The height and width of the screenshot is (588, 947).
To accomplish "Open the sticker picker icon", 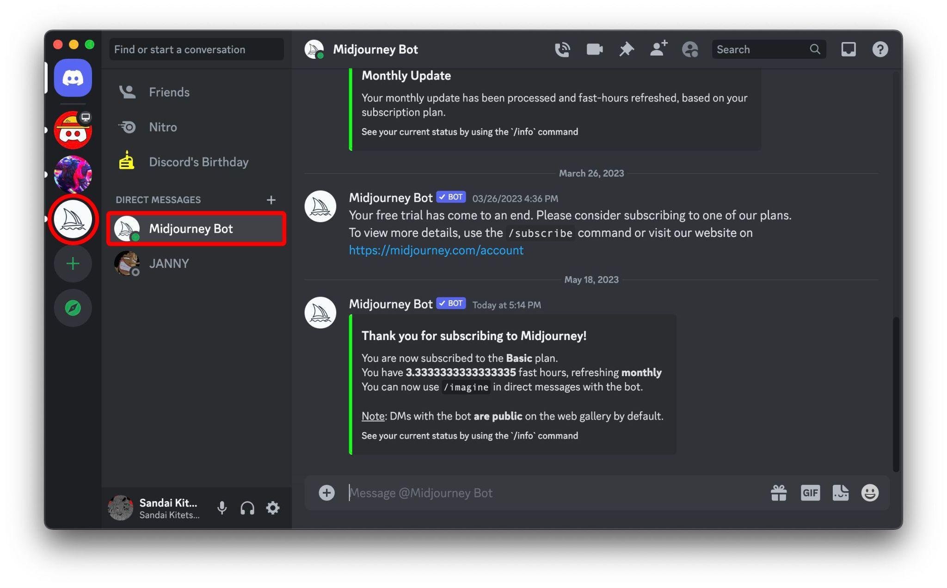I will click(840, 493).
